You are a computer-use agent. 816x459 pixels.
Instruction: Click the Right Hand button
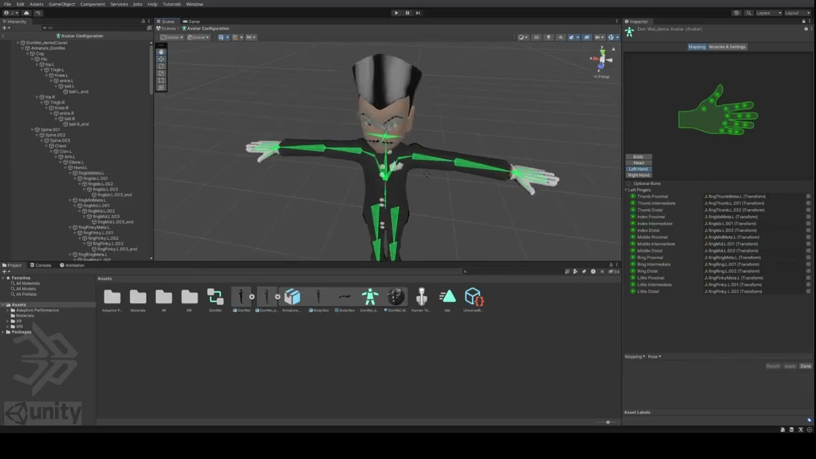point(638,175)
